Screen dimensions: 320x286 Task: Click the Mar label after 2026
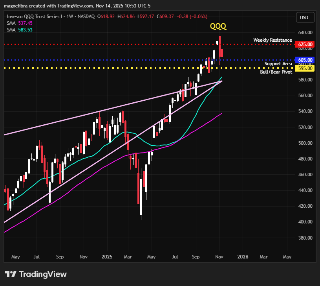[x=263, y=257]
